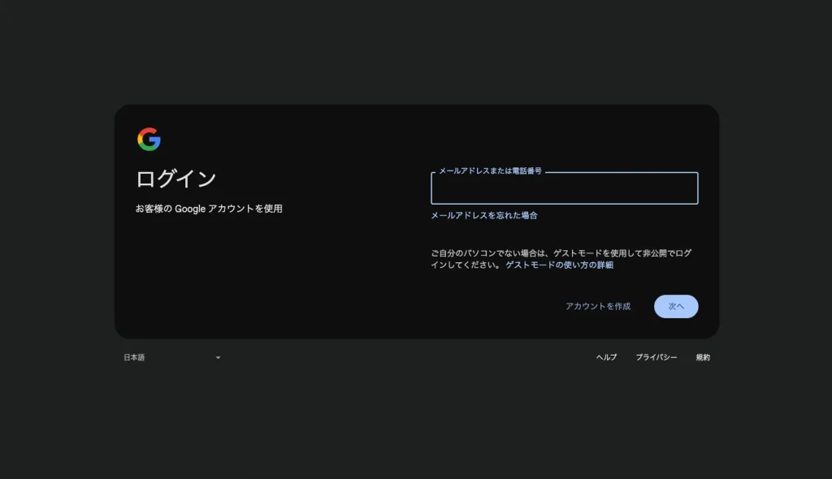Open the 規約 terms link
Screen dimensions: 832x479
[x=703, y=357]
